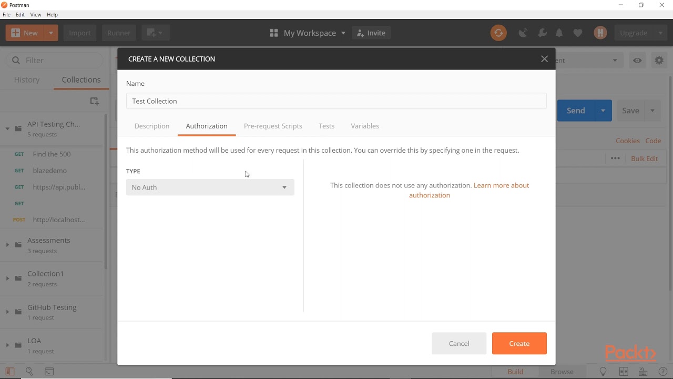Collapse the API Testing Ch... collection

(x=7, y=128)
